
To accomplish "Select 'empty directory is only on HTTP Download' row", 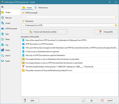I will 70,63.
